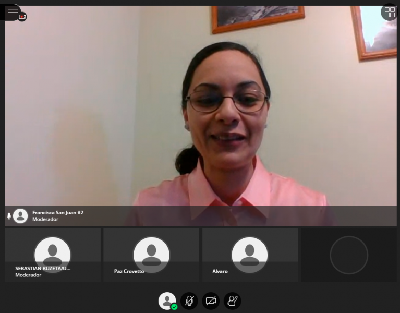The height and width of the screenshot is (313, 400).
Task: Click microphone icon beside Francisca San Juan
Action: pos(9,216)
